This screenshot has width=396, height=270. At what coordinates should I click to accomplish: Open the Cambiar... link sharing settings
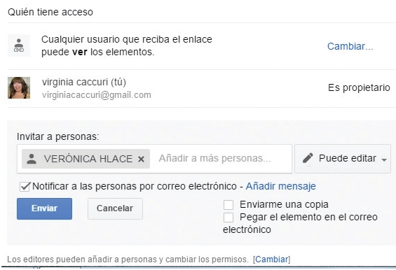(x=350, y=46)
